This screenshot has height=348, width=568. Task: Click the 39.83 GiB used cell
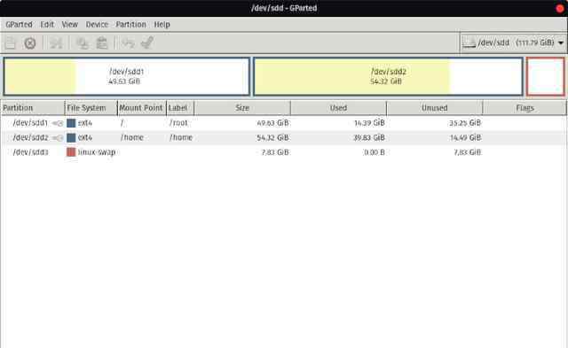(369, 137)
